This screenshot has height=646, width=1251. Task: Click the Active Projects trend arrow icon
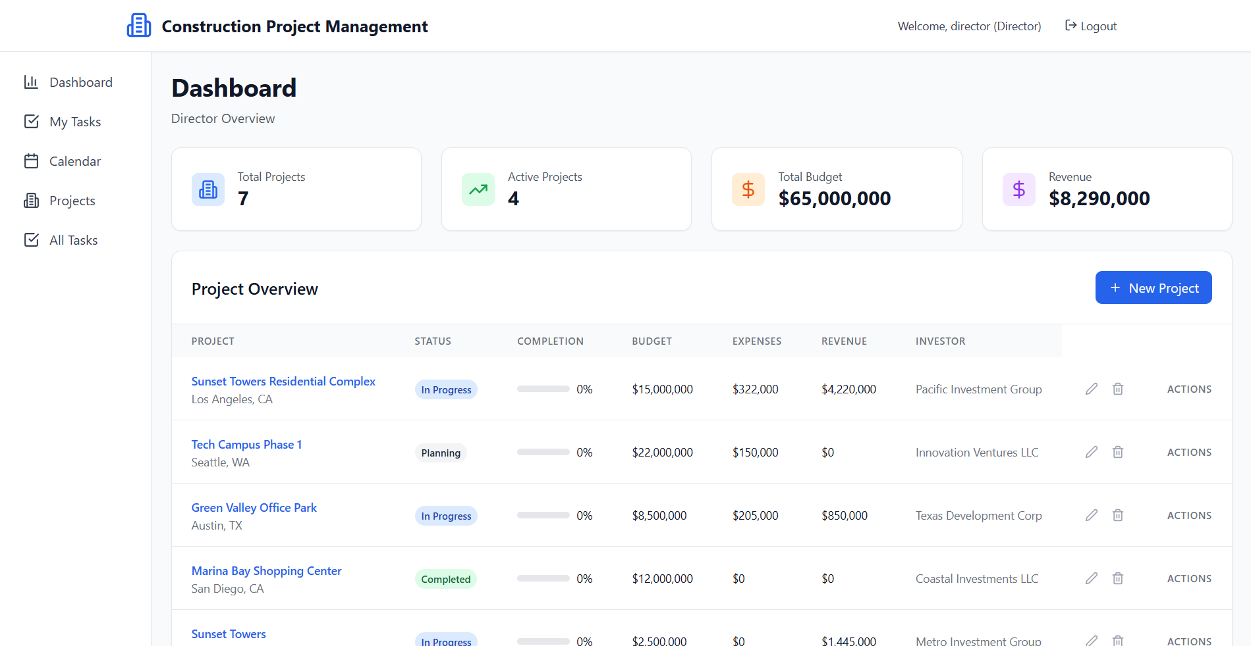click(x=478, y=189)
